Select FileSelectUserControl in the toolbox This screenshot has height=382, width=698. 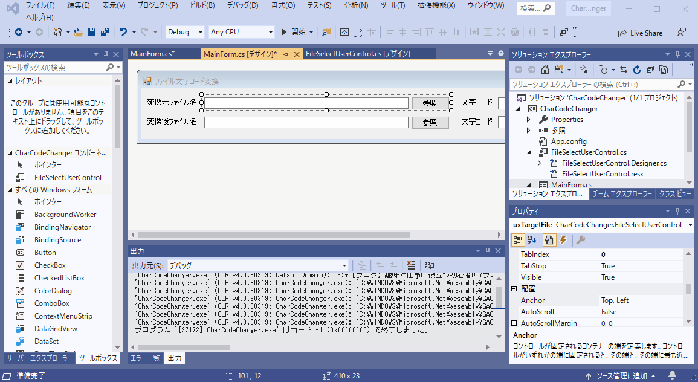pos(68,178)
